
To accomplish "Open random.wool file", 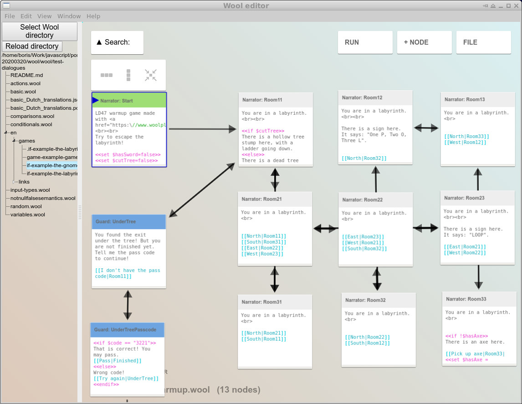I will [26, 206].
